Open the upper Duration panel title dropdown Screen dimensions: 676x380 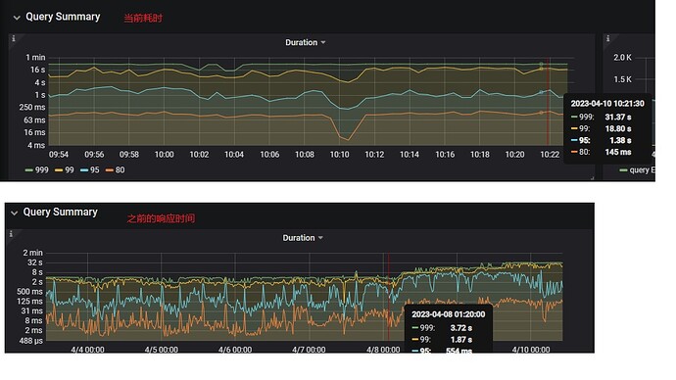[x=306, y=42]
